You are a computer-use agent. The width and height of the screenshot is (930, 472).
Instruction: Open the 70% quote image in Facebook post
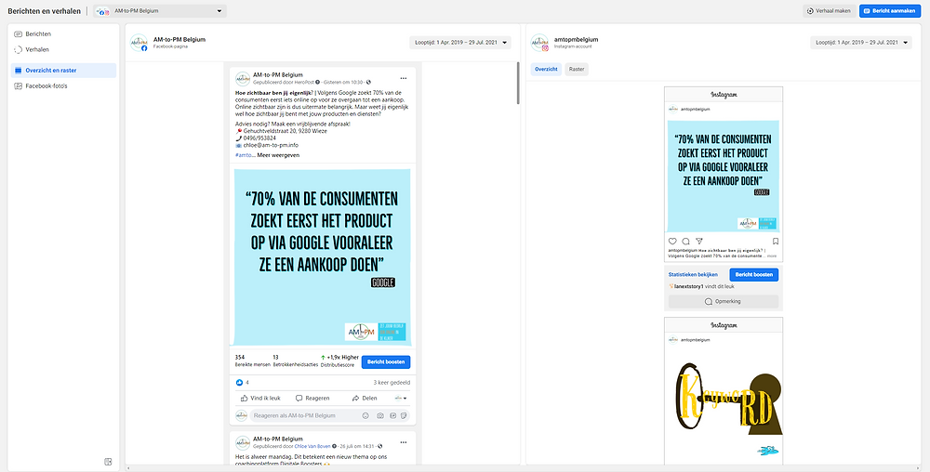[322, 257]
